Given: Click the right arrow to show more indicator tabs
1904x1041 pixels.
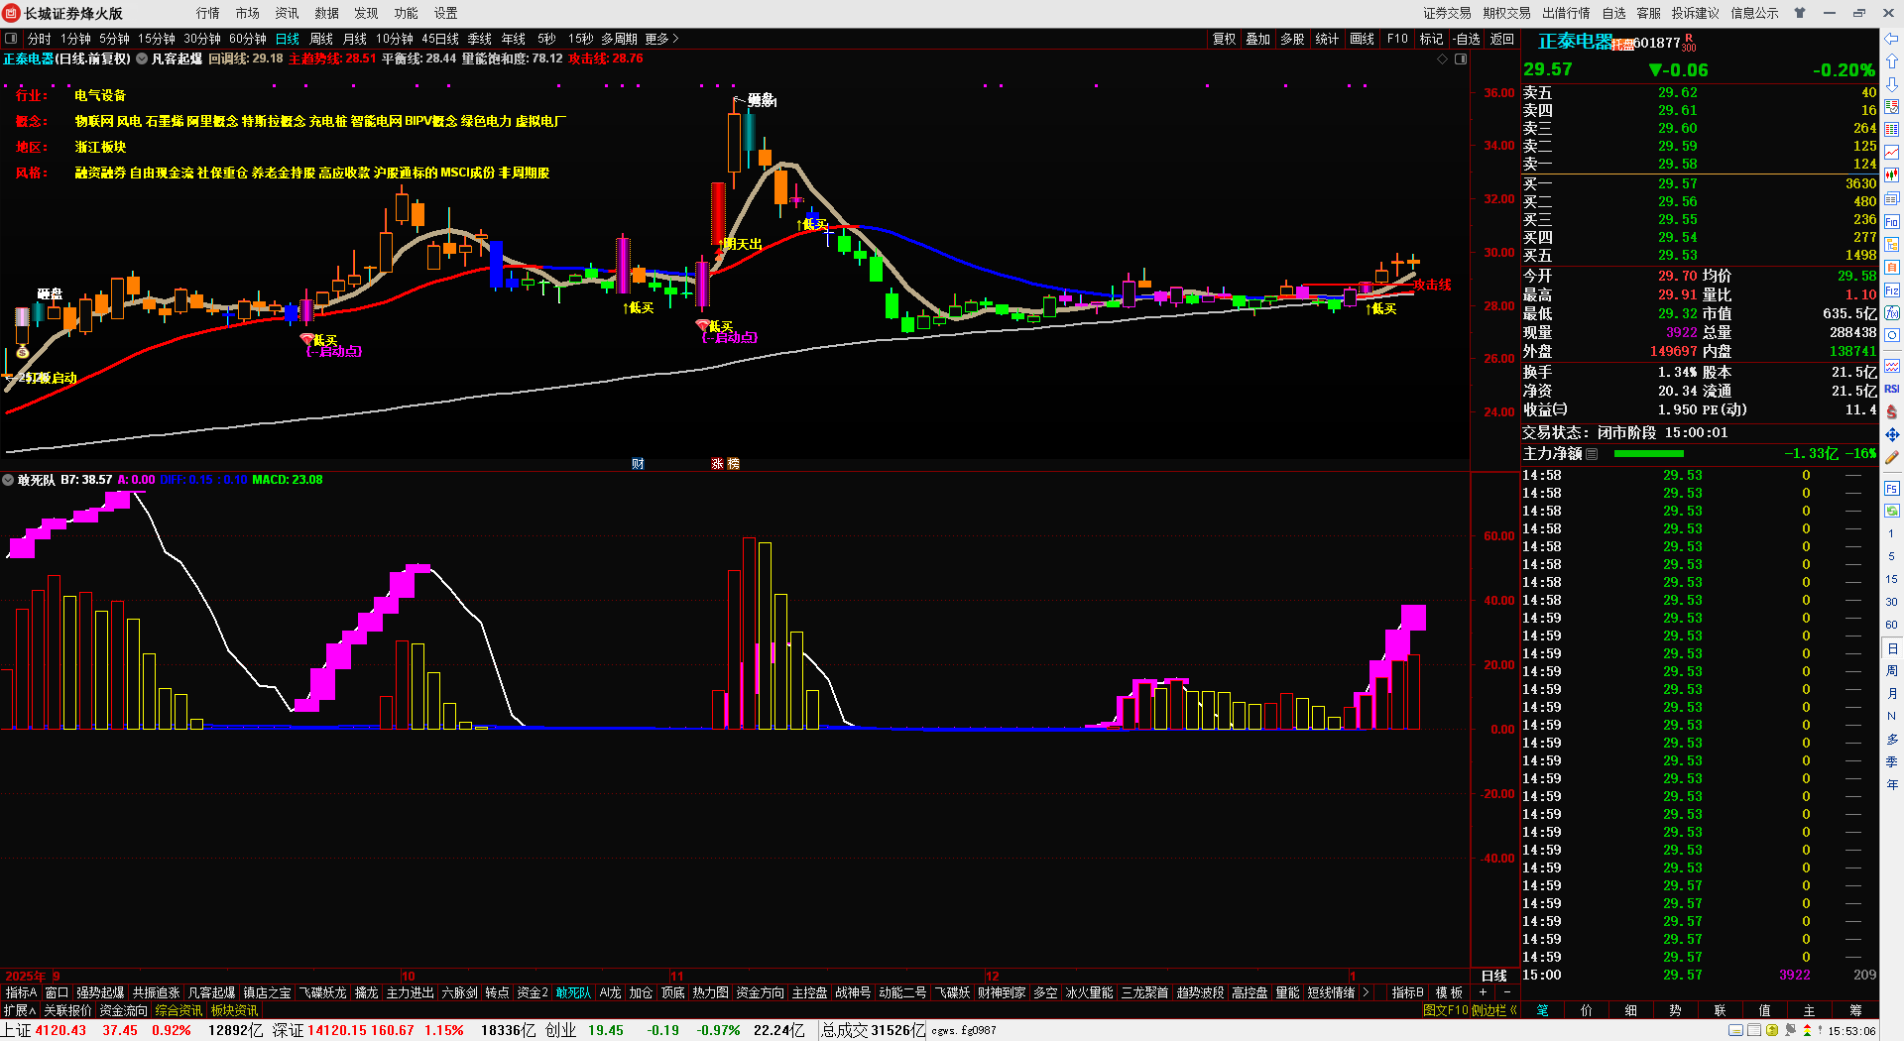Looking at the screenshot, I should (x=1366, y=992).
